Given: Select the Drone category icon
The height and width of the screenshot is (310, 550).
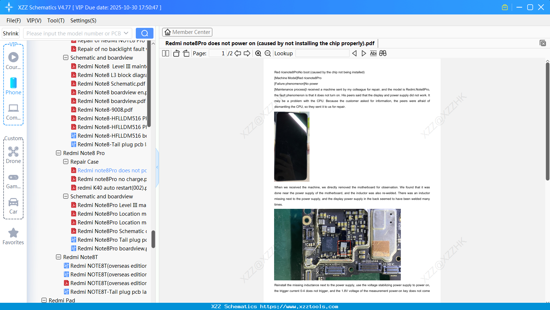Looking at the screenshot, I should coord(13,155).
